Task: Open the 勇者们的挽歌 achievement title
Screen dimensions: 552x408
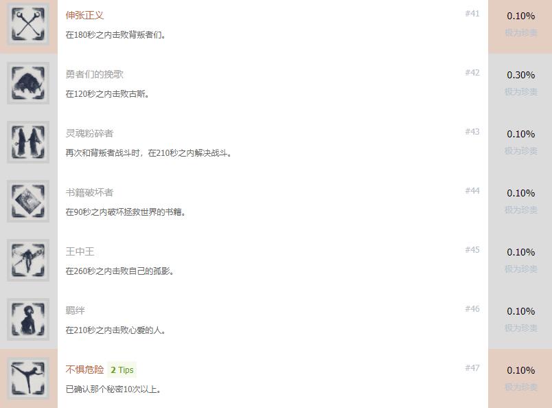Action: [x=94, y=74]
